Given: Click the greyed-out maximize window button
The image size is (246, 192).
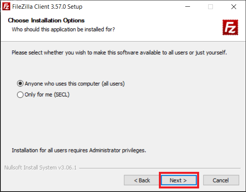Looking at the screenshot, I should point(211,7).
